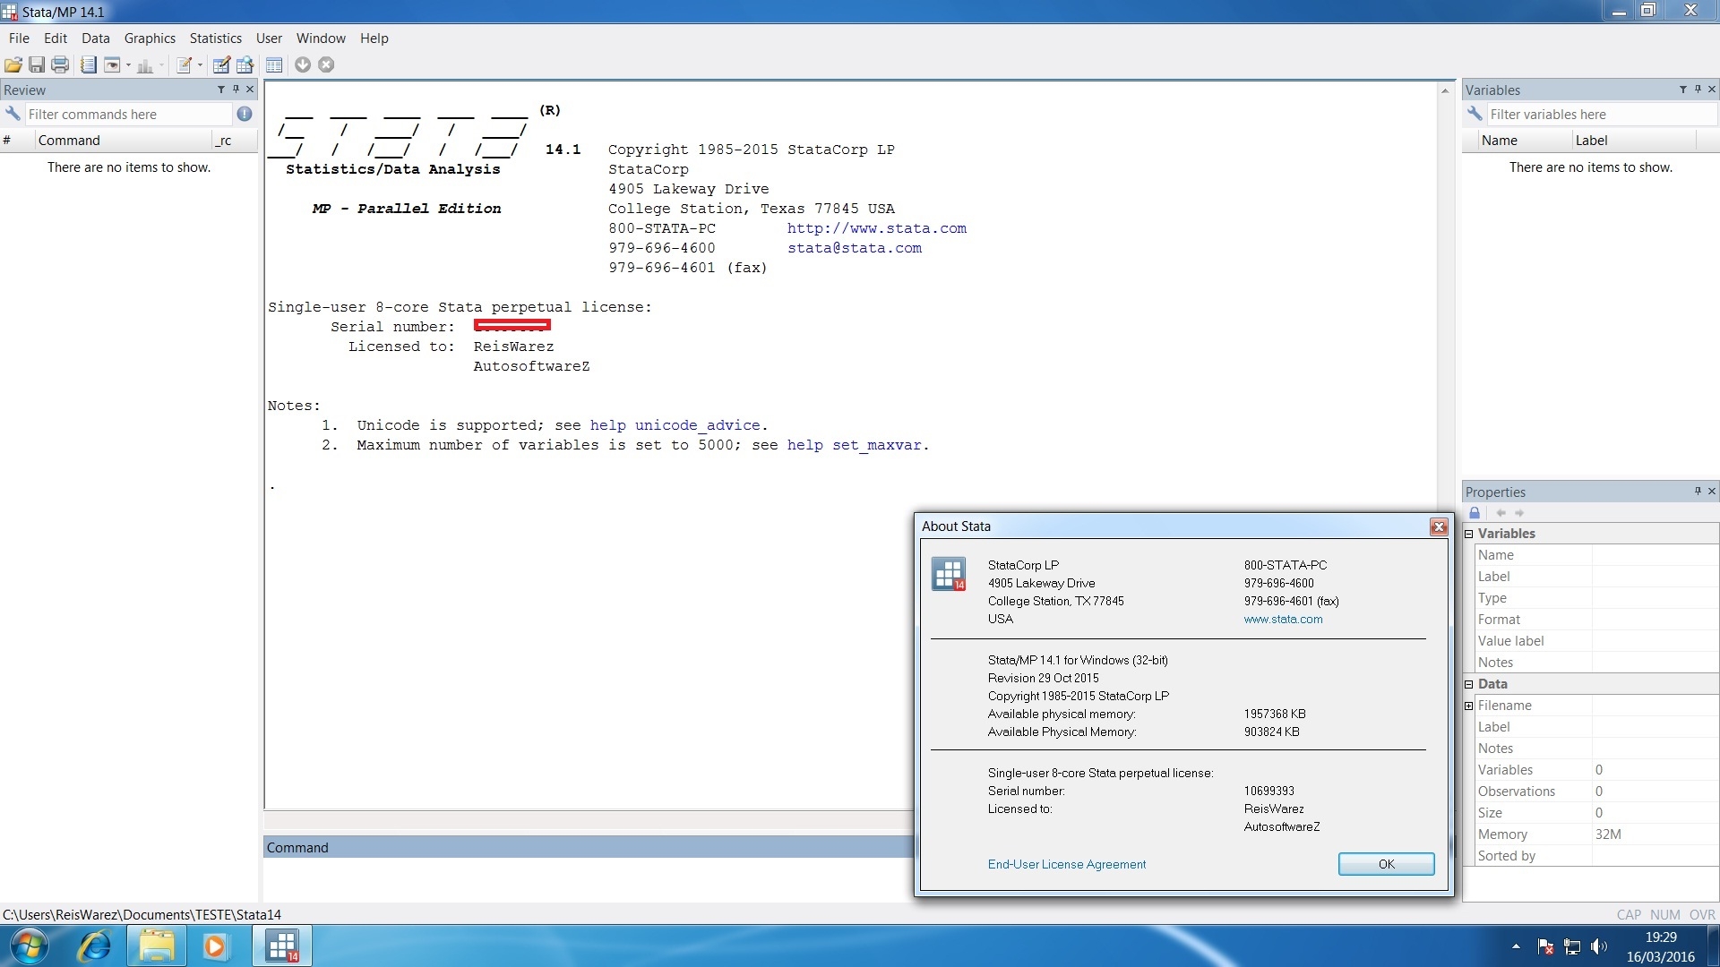Click the Variables panel filter funnel icon

point(1683,90)
